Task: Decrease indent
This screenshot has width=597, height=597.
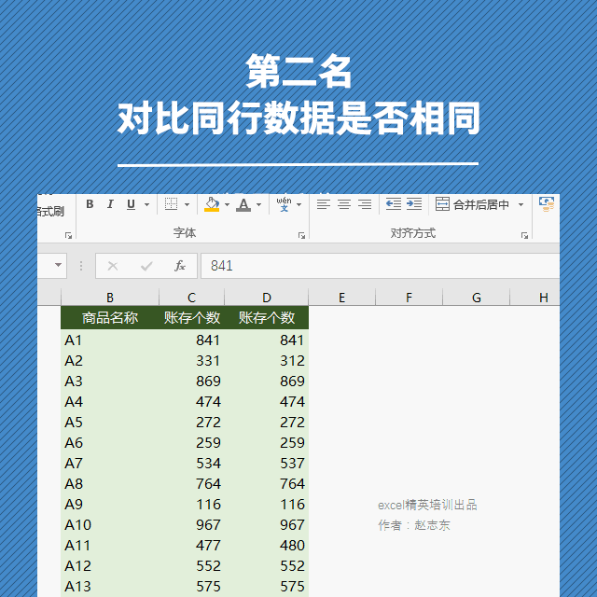Action: point(394,204)
